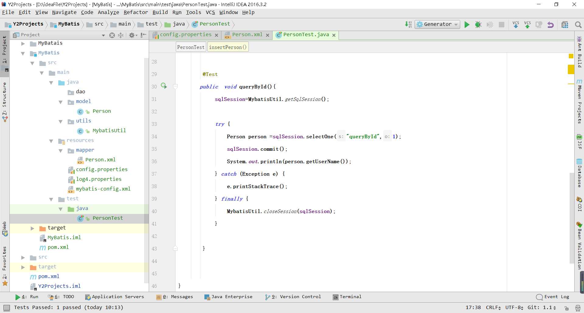The width and height of the screenshot is (584, 313).
Task: Click Scroll from Source target icon
Action: click(x=112, y=35)
